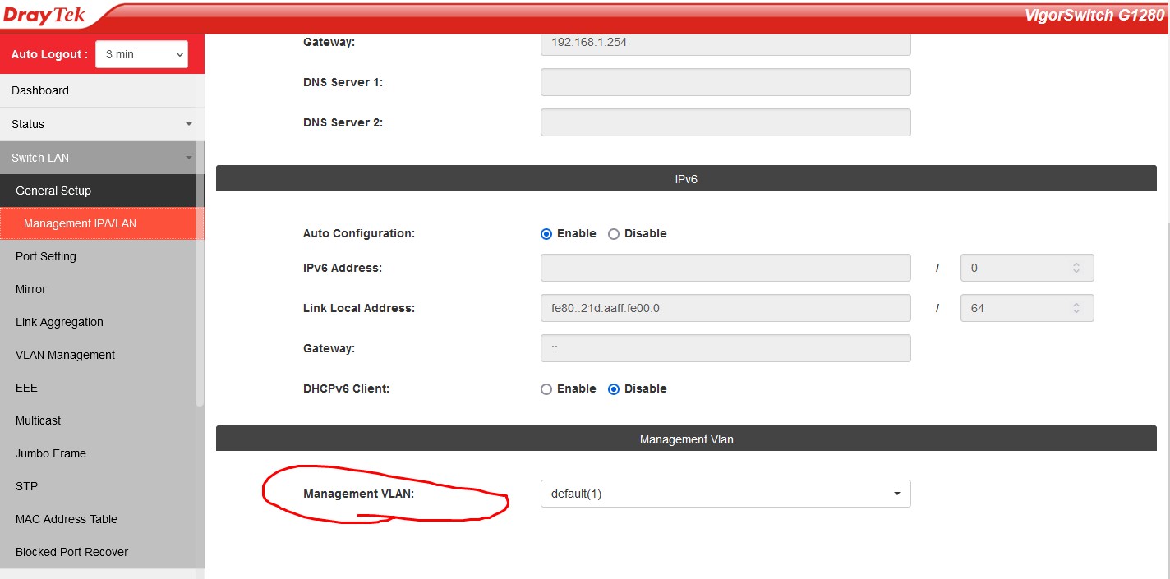Navigate to VLAN Management
This screenshot has height=579, width=1170.
click(65, 355)
